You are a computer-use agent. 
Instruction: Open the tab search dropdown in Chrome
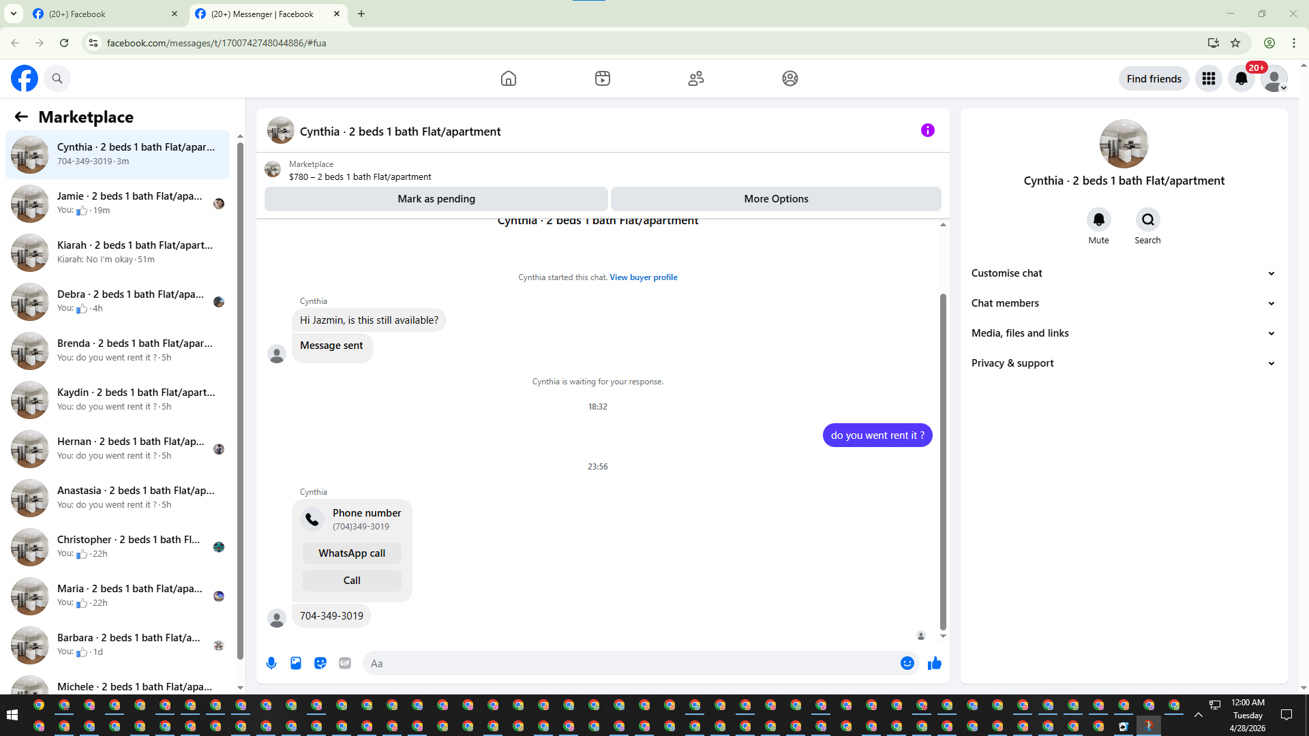point(14,14)
